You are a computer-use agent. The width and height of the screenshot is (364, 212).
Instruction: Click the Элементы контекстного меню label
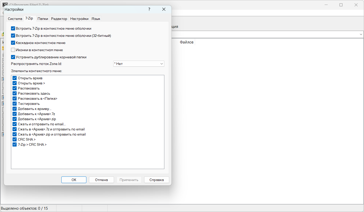pos(37,71)
